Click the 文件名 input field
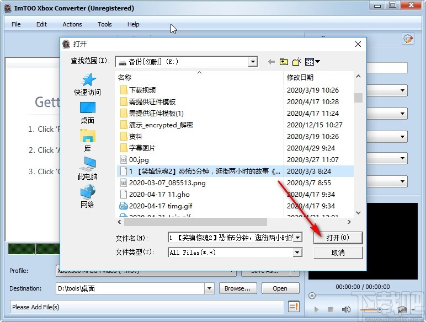This screenshot has height=322, width=426. coord(231,238)
